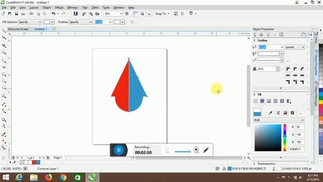The width and height of the screenshot is (323, 182).
Task: Click the recorder webcam button
Action: [196, 150]
